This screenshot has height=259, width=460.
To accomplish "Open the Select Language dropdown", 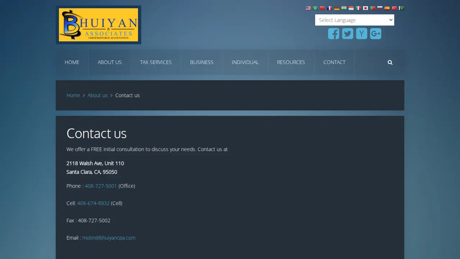I will pyautogui.click(x=355, y=20).
